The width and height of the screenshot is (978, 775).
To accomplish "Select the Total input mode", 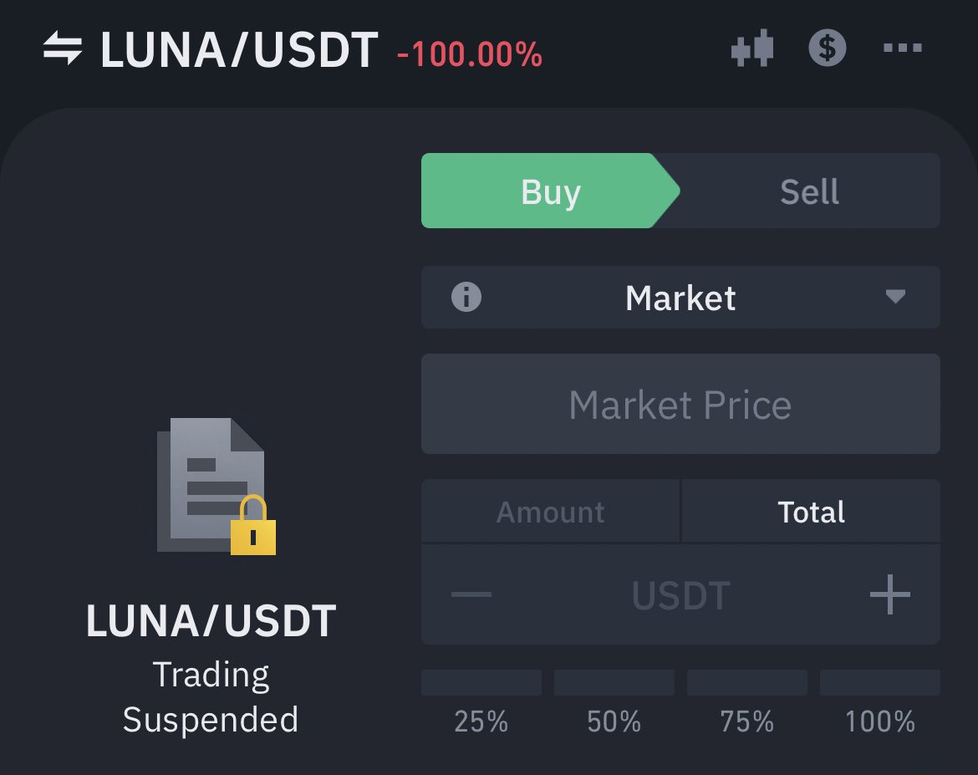I will point(811,512).
